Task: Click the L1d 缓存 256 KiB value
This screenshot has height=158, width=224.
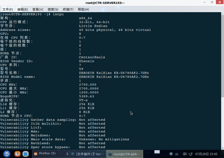Action: [87, 104]
